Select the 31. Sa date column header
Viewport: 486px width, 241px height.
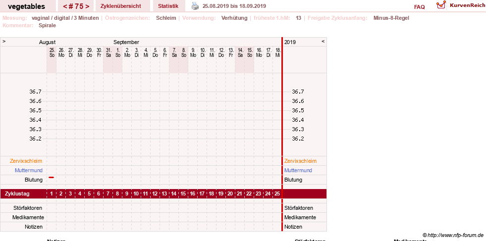(x=108, y=52)
